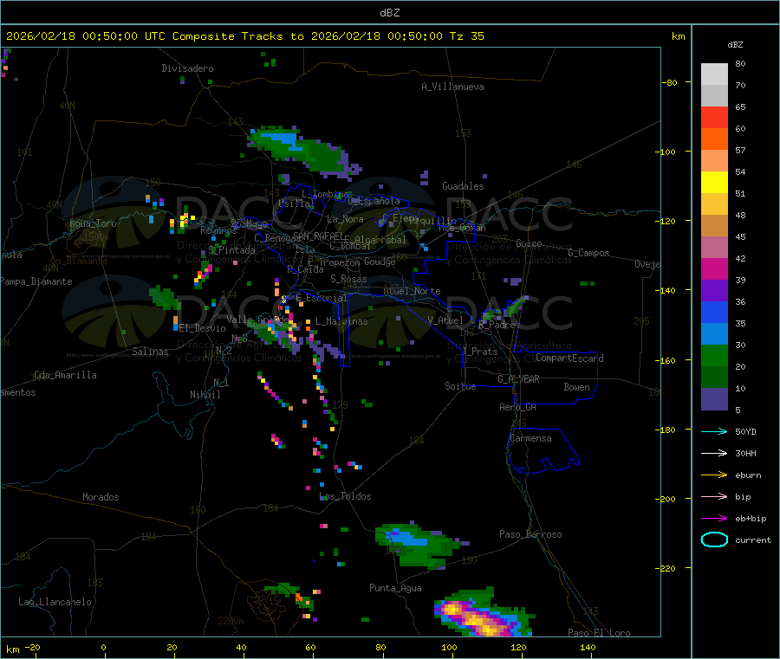Click the Soitue map label
This screenshot has width=780, height=659.
460,386
